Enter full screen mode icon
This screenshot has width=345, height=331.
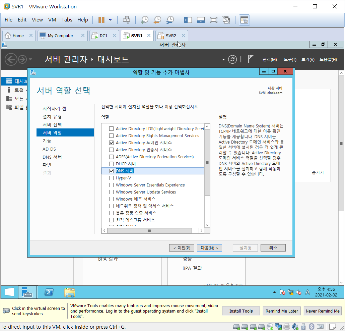(213, 20)
